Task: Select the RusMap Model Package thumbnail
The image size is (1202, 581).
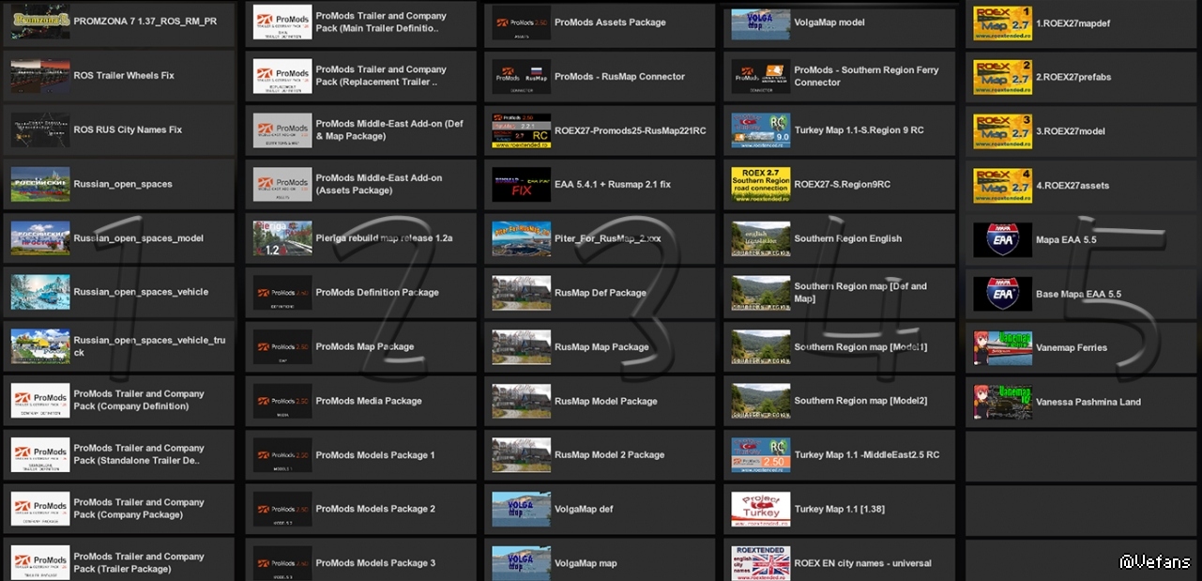Action: point(522,401)
